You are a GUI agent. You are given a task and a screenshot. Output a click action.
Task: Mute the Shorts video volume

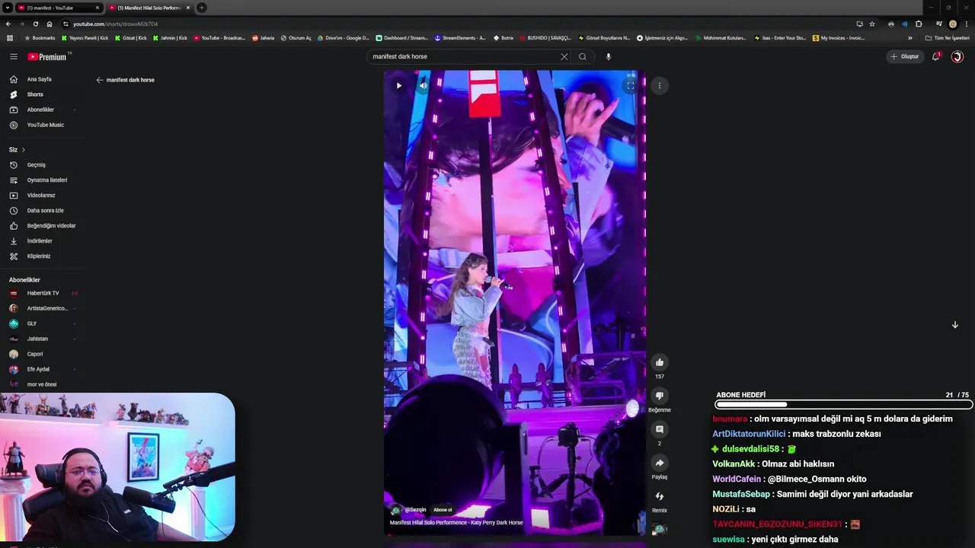click(424, 85)
